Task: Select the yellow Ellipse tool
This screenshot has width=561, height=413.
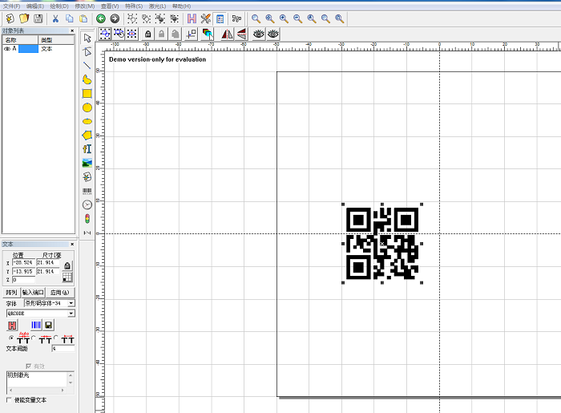Action: click(x=87, y=121)
